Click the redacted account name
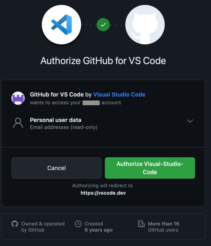 tap(91, 103)
